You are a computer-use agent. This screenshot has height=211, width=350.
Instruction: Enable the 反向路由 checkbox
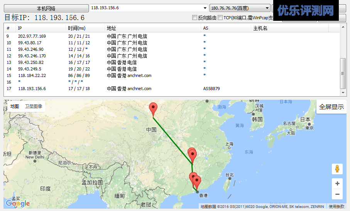click(194, 18)
